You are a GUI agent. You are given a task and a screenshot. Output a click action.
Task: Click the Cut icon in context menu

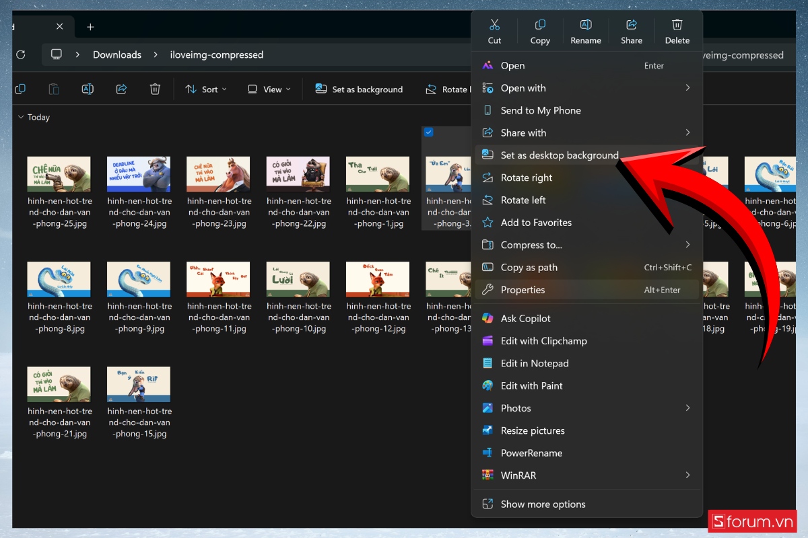coord(494,31)
